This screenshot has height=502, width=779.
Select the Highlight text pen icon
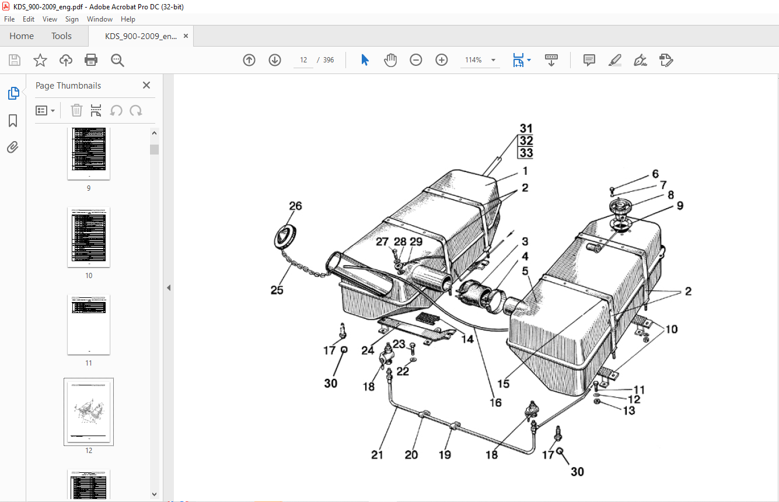coord(615,60)
